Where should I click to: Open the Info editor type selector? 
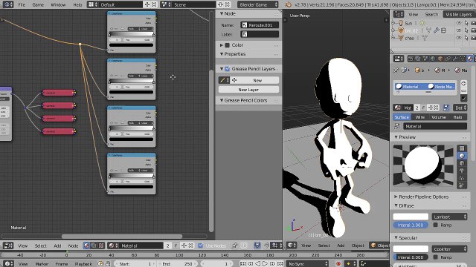[7, 4]
